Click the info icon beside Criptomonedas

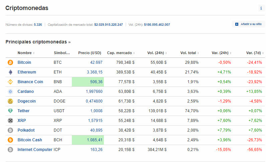tap(261, 8)
